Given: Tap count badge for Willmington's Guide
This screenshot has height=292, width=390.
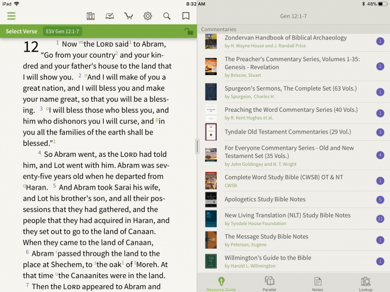Looking at the screenshot, I should [x=380, y=261].
